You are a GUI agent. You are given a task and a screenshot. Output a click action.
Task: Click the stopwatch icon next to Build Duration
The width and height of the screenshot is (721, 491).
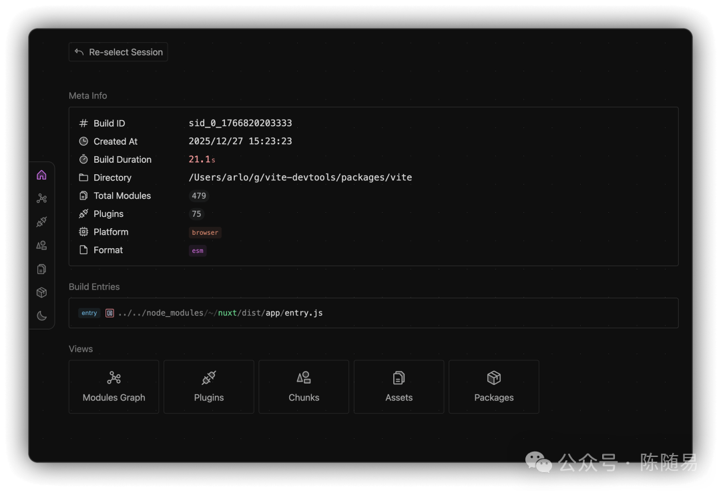83,159
